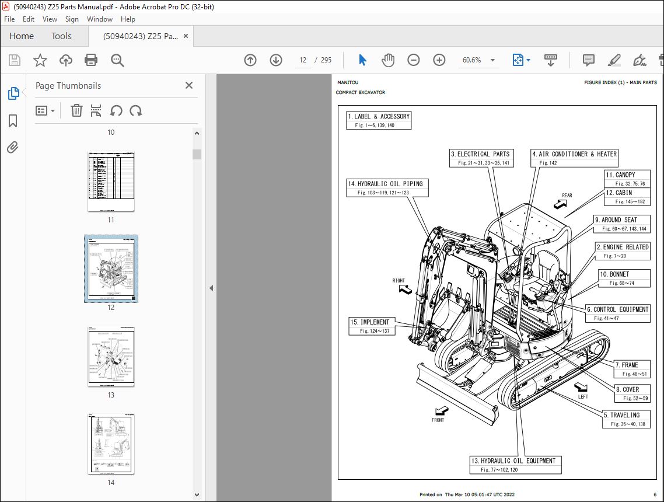Click the '9. AROUND SEAT' label

click(x=621, y=224)
